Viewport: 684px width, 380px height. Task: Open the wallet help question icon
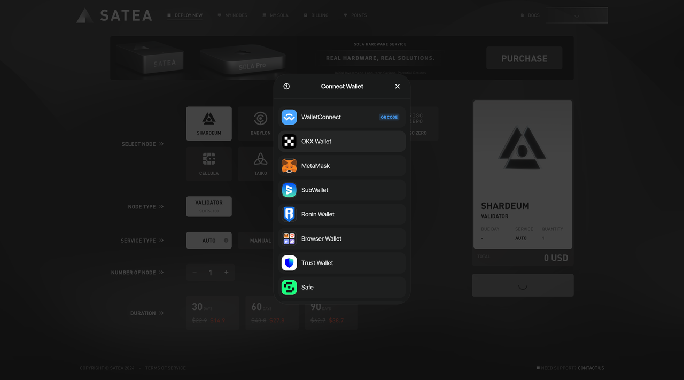point(286,87)
